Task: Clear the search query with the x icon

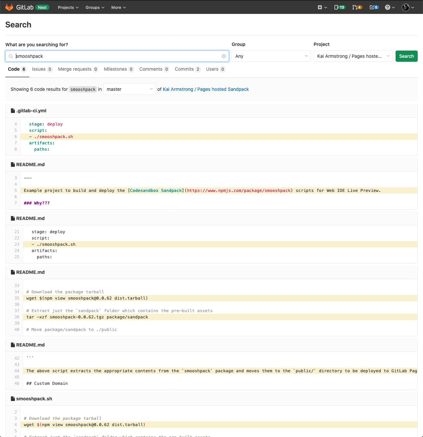Action: click(x=223, y=56)
